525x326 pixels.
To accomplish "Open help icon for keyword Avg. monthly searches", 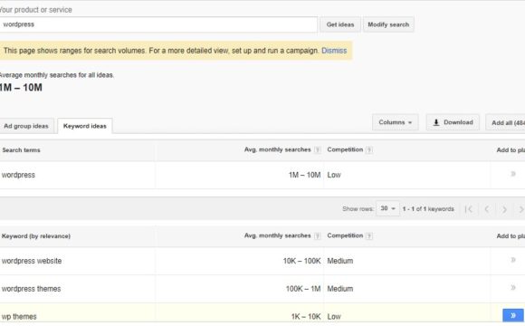I will [x=317, y=235].
